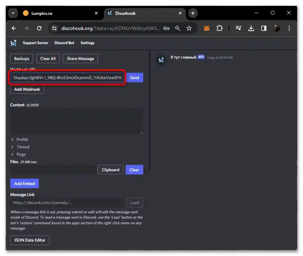Open the saved passwords key icon
The height and width of the screenshot is (256, 303).
[166, 29]
